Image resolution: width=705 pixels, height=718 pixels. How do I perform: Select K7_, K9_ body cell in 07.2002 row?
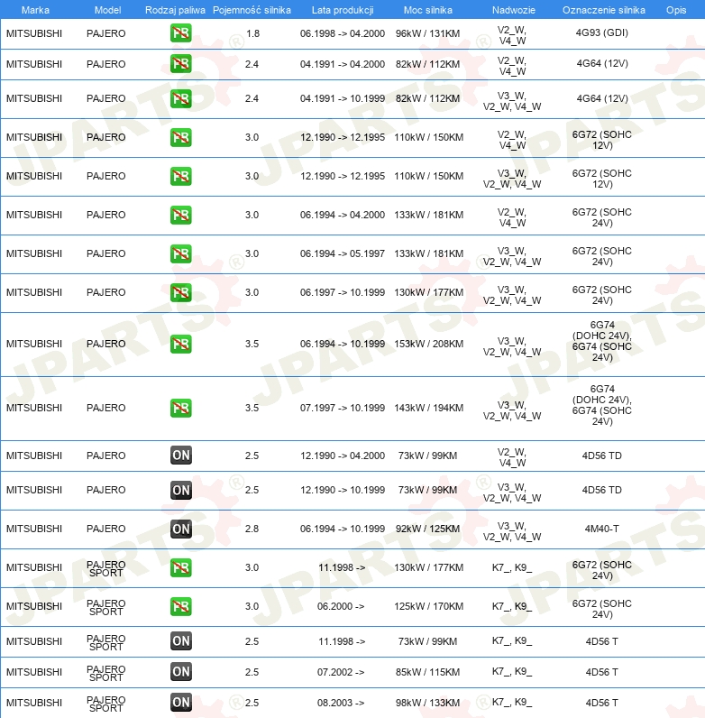click(x=512, y=672)
